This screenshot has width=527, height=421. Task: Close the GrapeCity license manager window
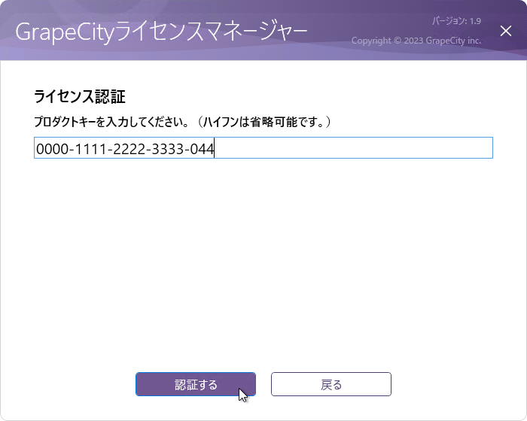[x=505, y=32]
